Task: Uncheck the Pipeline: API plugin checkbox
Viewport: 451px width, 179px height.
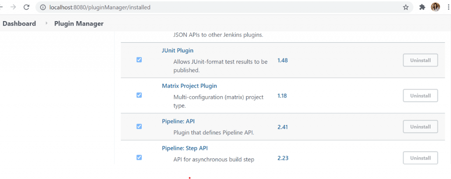Action: [x=139, y=127]
